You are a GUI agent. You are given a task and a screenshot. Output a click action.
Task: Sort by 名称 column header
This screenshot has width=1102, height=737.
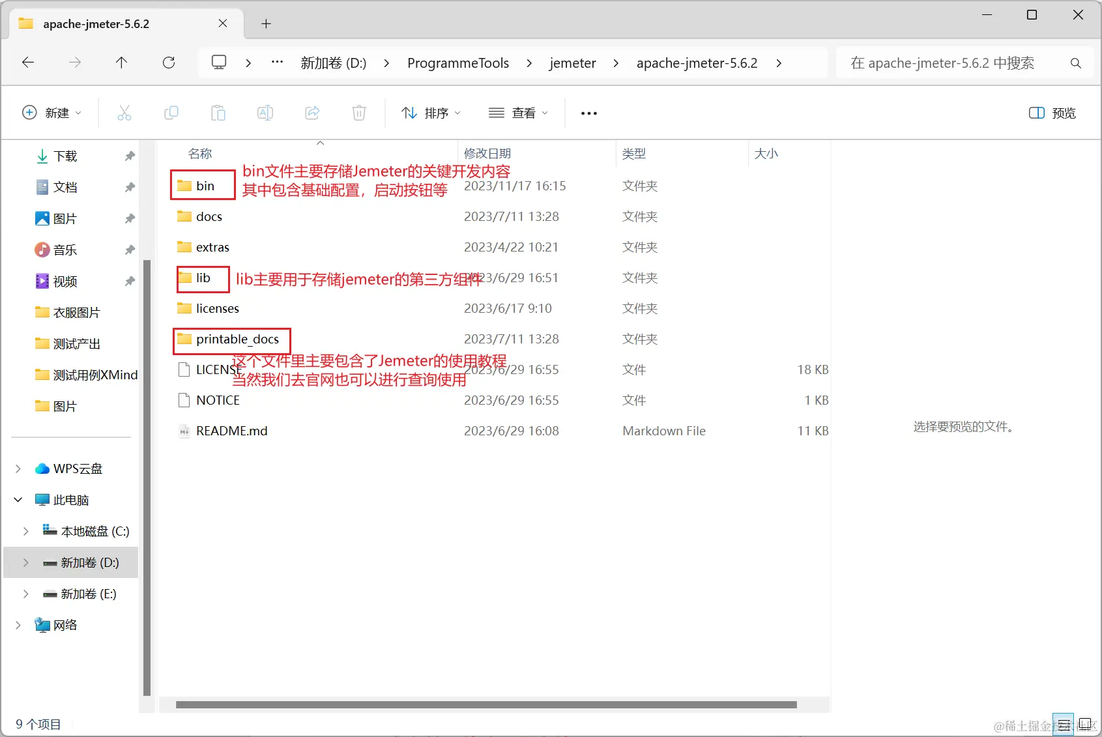click(200, 154)
